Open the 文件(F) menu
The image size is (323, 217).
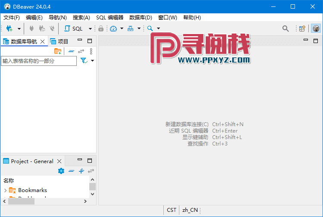[12, 18]
